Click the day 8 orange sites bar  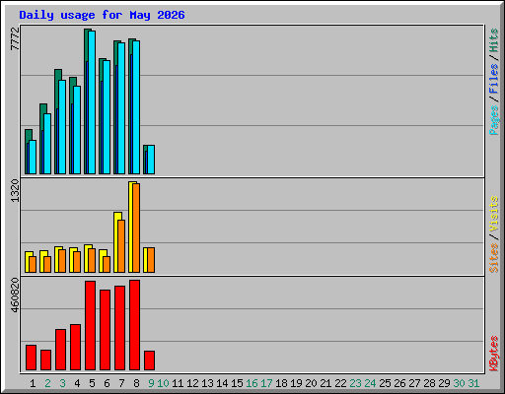click(x=136, y=229)
